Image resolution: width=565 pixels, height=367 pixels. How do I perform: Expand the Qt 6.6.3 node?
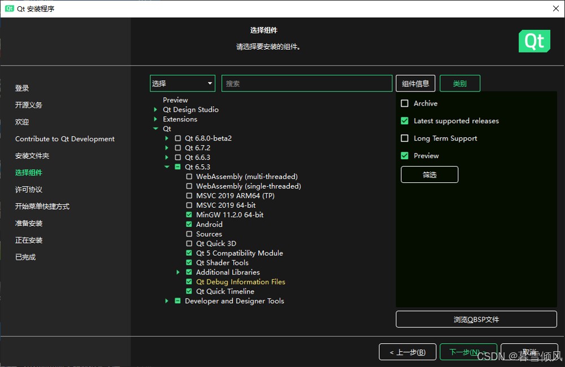tap(167, 158)
